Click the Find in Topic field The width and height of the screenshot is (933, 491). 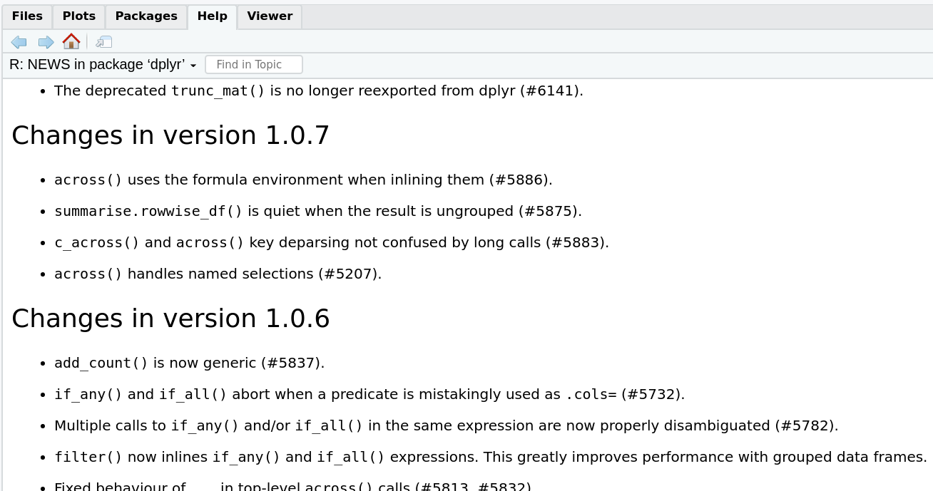(x=254, y=65)
